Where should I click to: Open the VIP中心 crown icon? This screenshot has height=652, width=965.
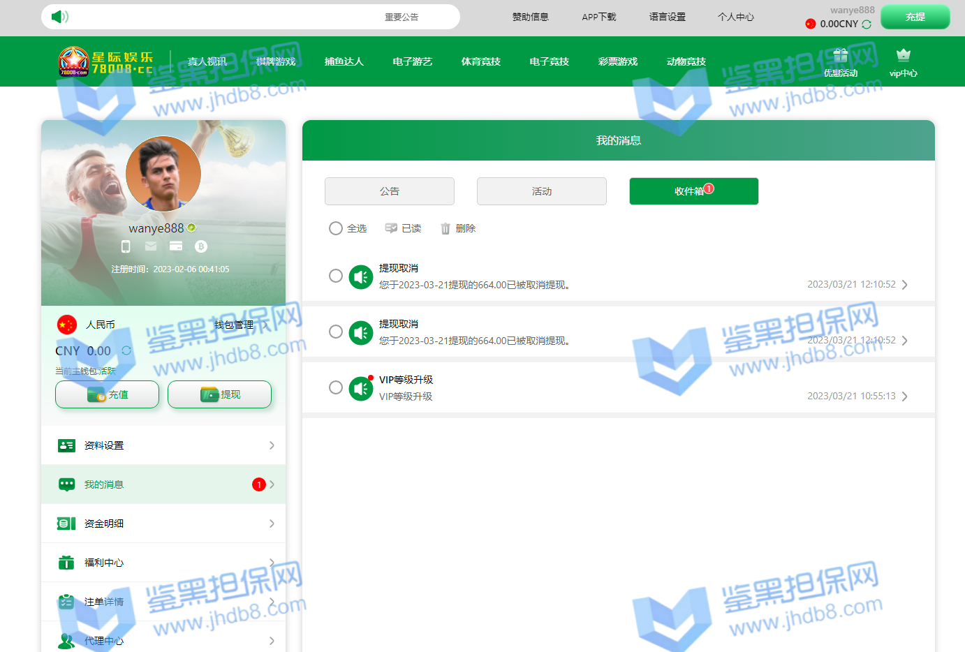pyautogui.click(x=903, y=55)
